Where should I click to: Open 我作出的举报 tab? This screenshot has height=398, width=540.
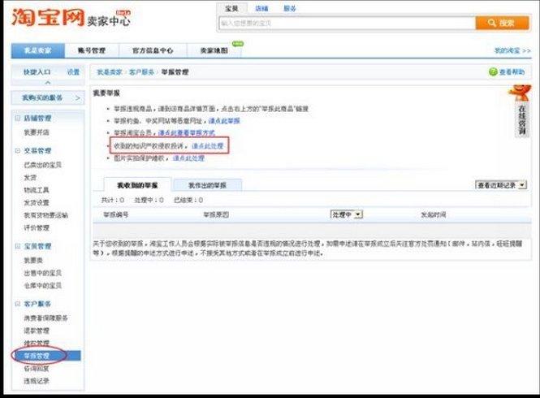(207, 185)
